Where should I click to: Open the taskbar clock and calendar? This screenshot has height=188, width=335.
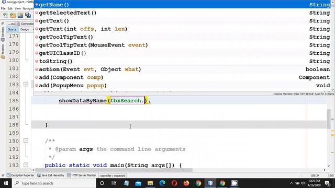pyautogui.click(x=314, y=183)
